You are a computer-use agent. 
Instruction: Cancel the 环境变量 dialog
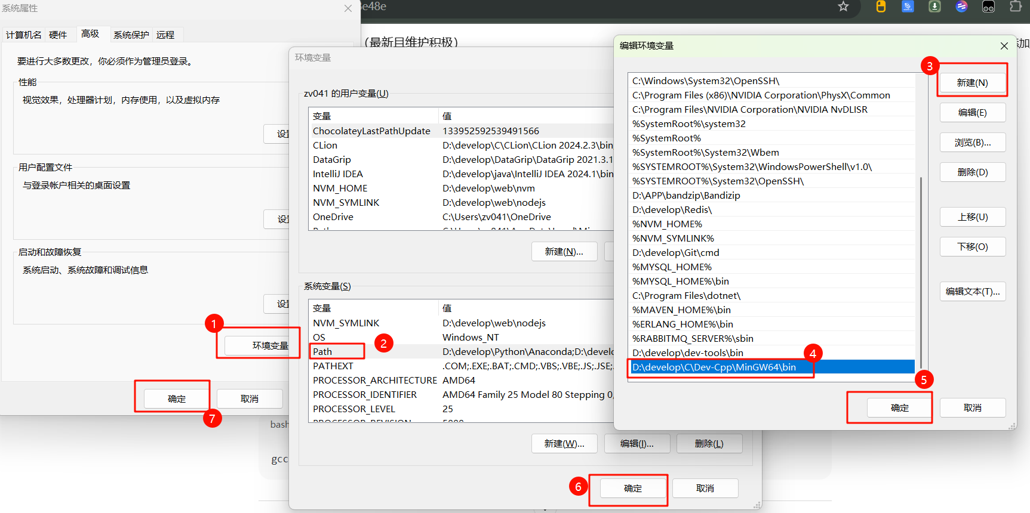[x=705, y=489]
